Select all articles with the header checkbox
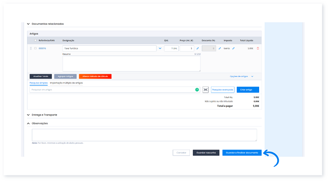Screen dimensions: 328x181 coord(35,41)
